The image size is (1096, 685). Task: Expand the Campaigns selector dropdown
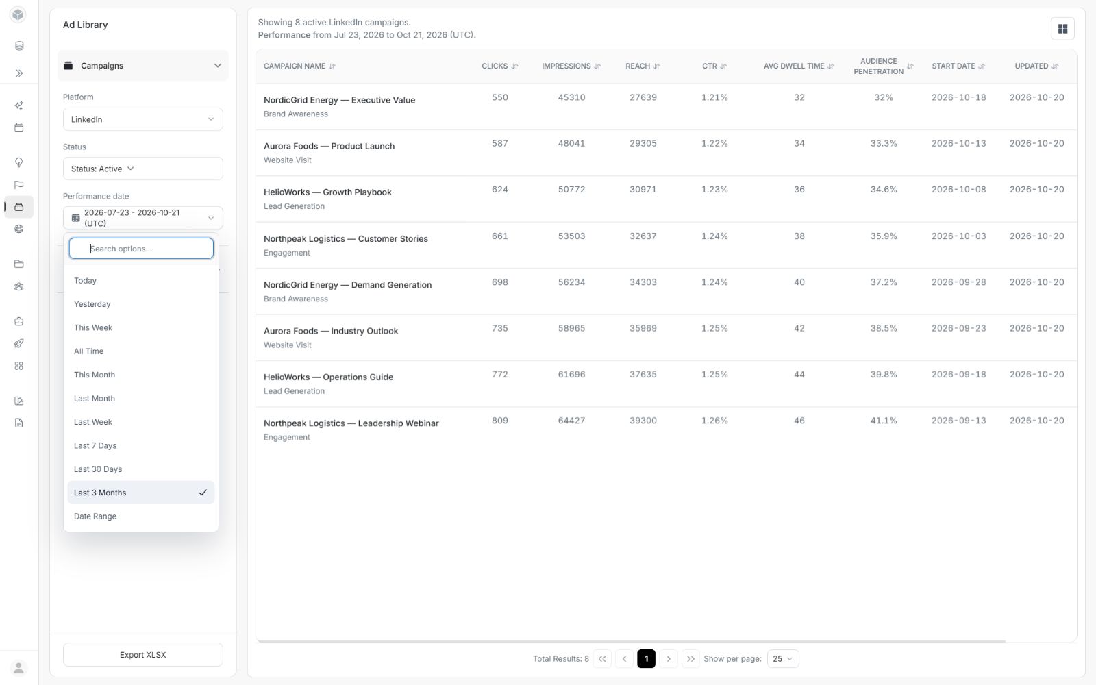(x=143, y=66)
